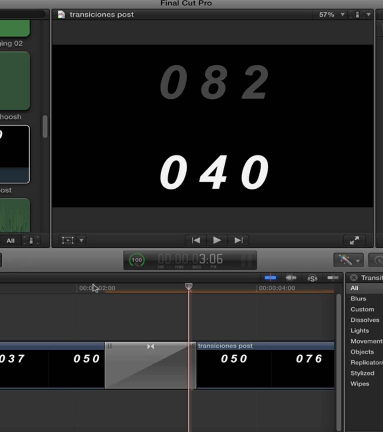Open the transform/crop overlay tool in viewer

69,240
